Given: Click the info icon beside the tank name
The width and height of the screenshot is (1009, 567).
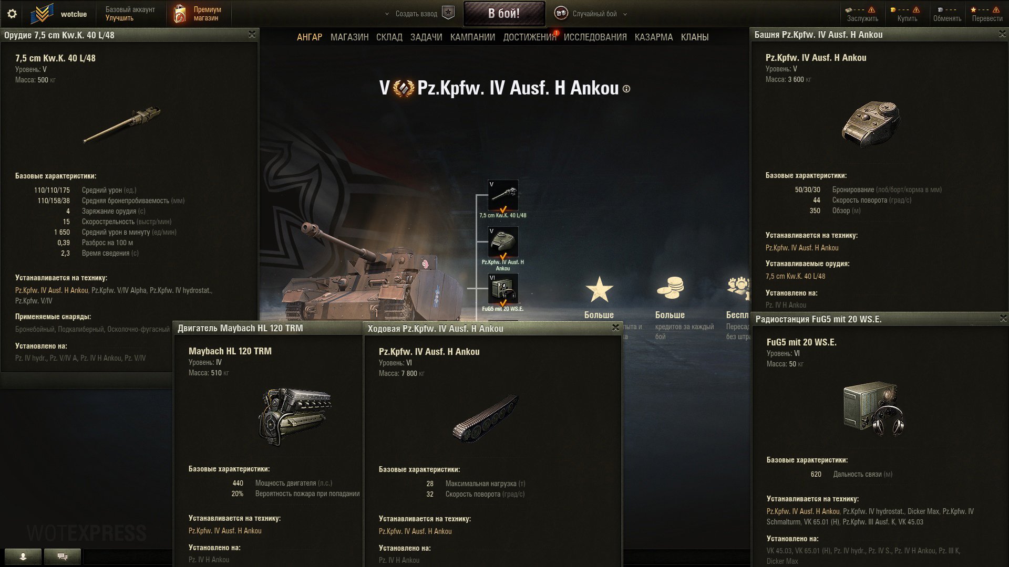Looking at the screenshot, I should click(x=626, y=89).
